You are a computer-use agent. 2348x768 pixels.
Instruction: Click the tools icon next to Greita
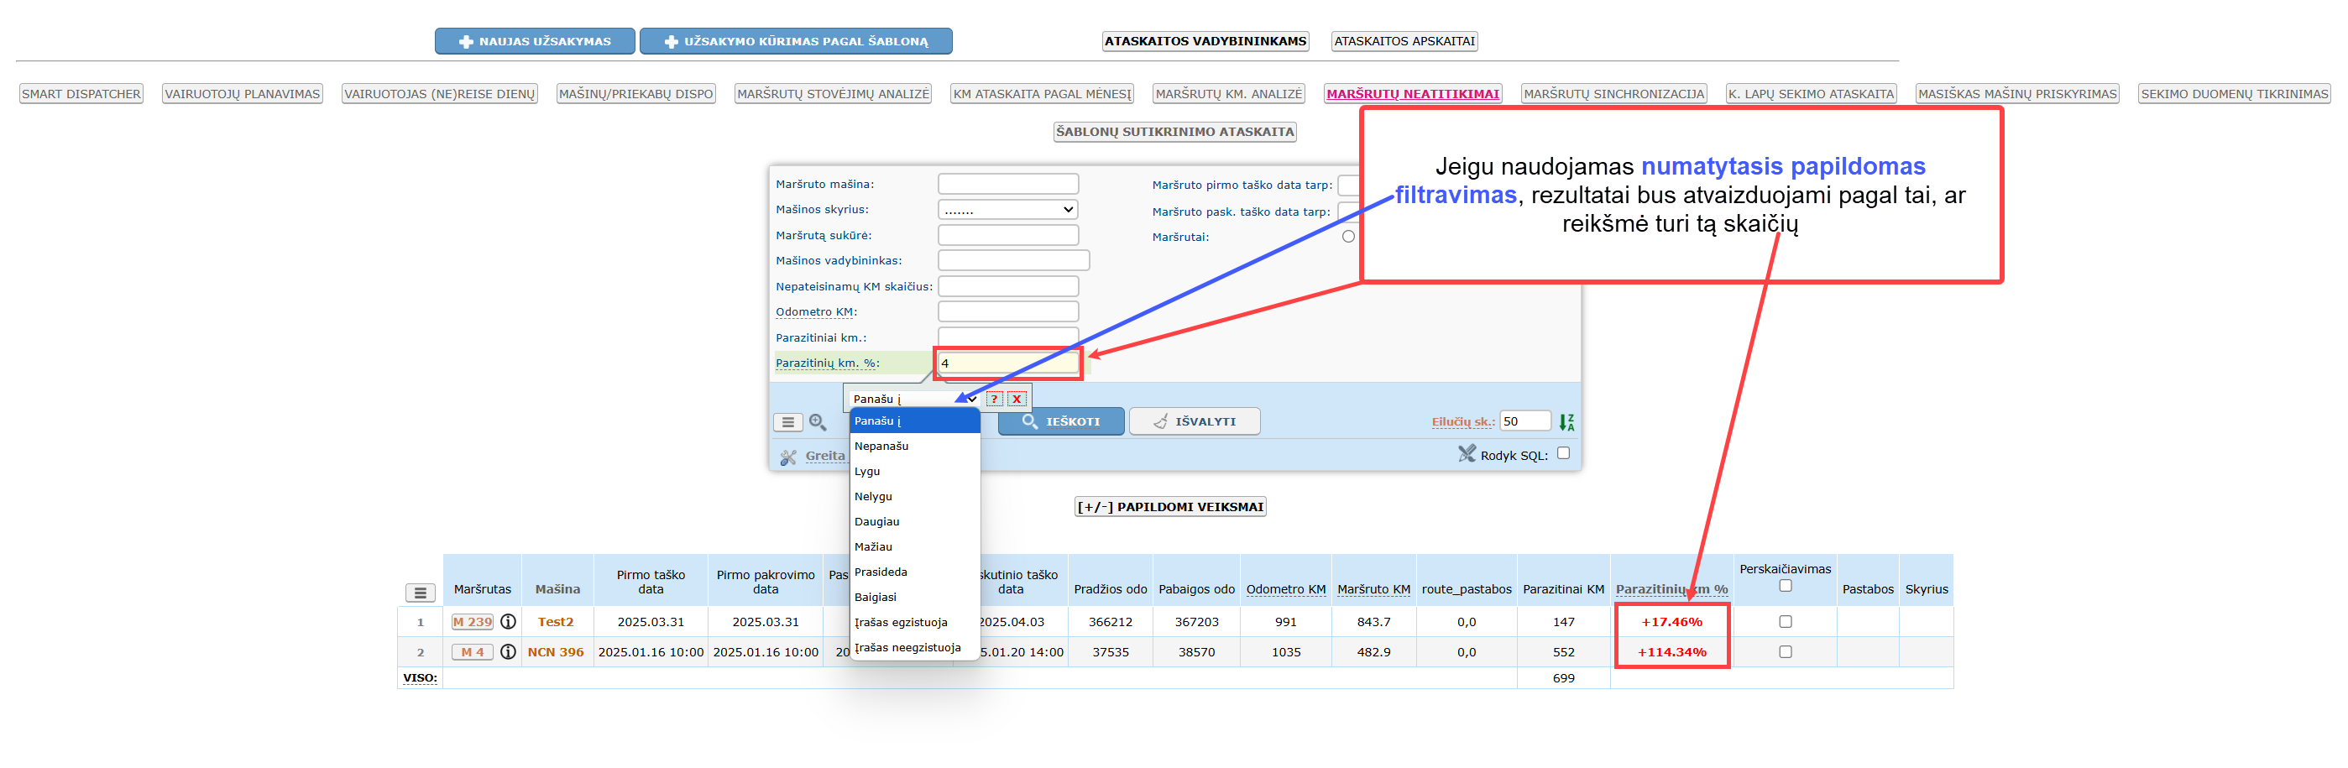[788, 457]
